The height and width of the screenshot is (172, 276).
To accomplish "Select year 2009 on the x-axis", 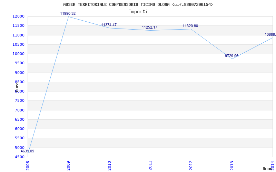I will [68, 165].
